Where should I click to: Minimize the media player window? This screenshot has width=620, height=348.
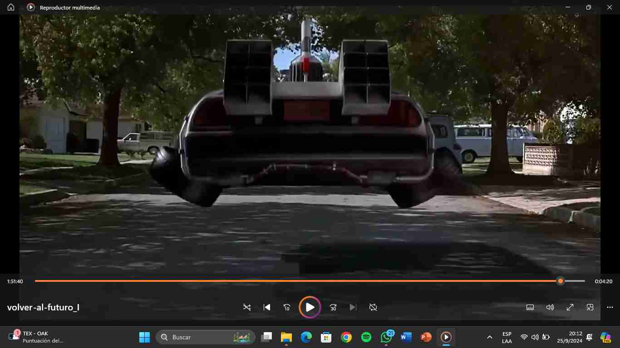click(568, 7)
